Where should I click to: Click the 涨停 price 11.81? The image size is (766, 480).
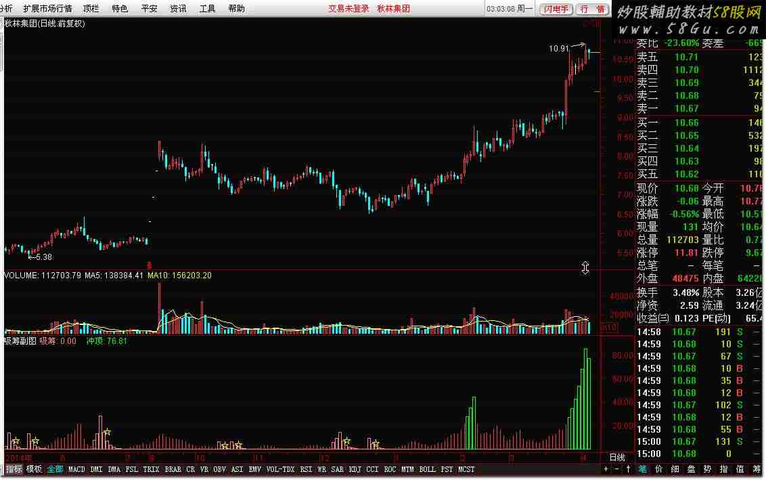pos(686,253)
